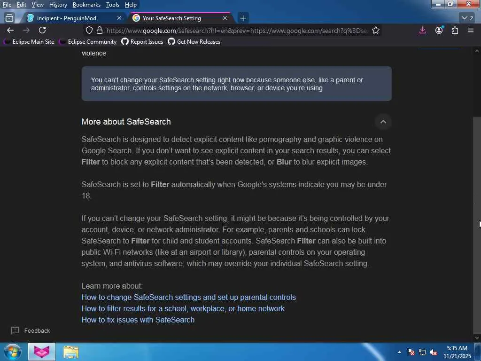
Task: Open the tracking protection shield icon
Action: pos(89,30)
